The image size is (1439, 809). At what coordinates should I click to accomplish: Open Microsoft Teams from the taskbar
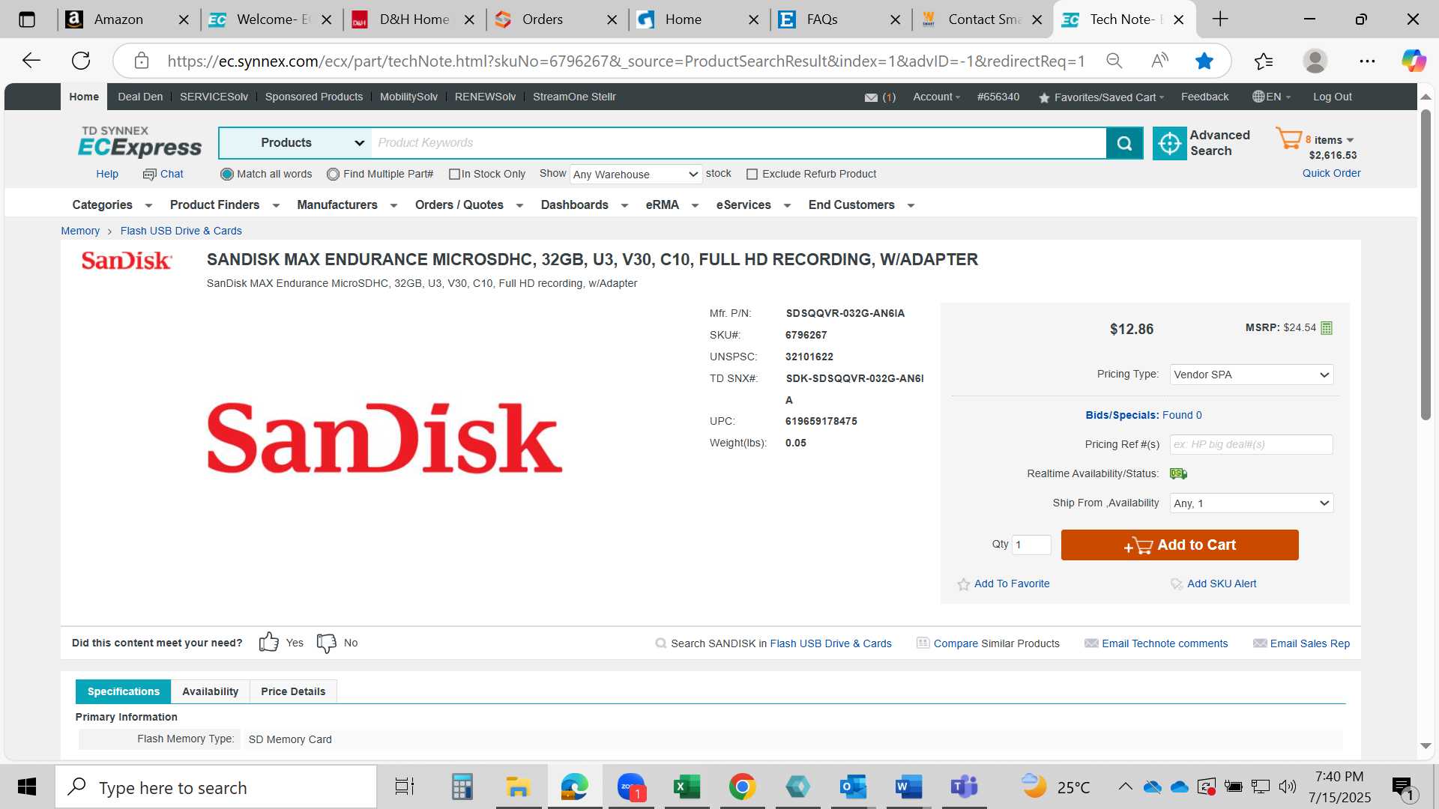pos(964,787)
